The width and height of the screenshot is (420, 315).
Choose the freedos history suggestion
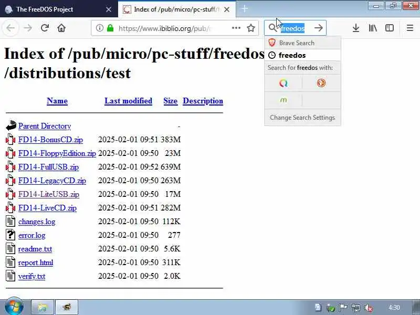tap(302, 55)
